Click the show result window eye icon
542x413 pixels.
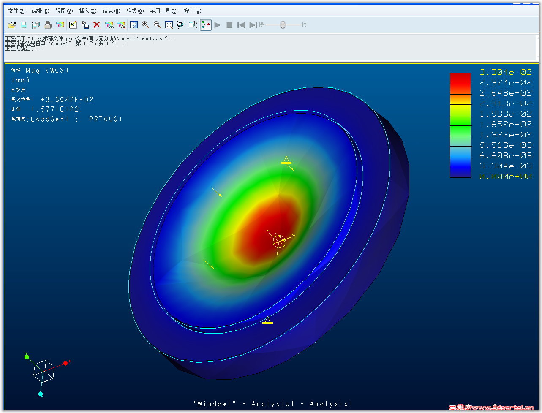click(109, 25)
